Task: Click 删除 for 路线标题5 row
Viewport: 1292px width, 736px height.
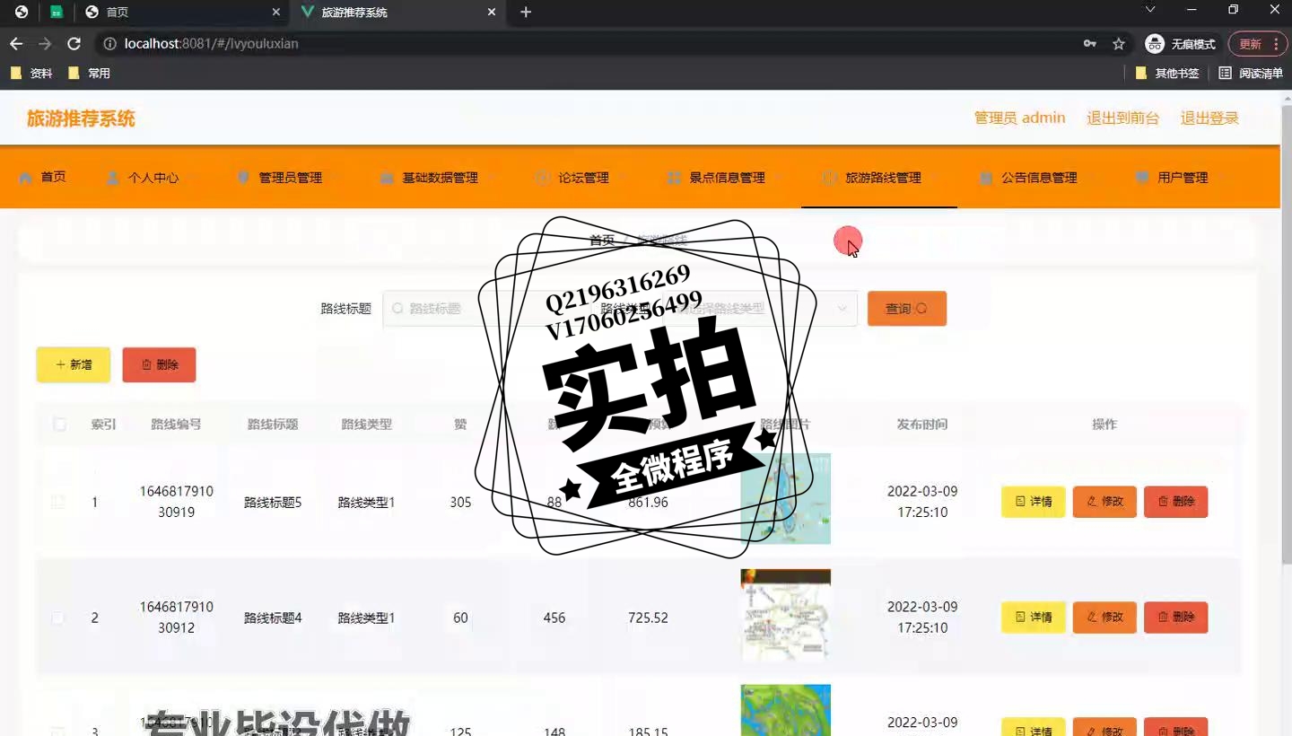Action: pyautogui.click(x=1175, y=502)
